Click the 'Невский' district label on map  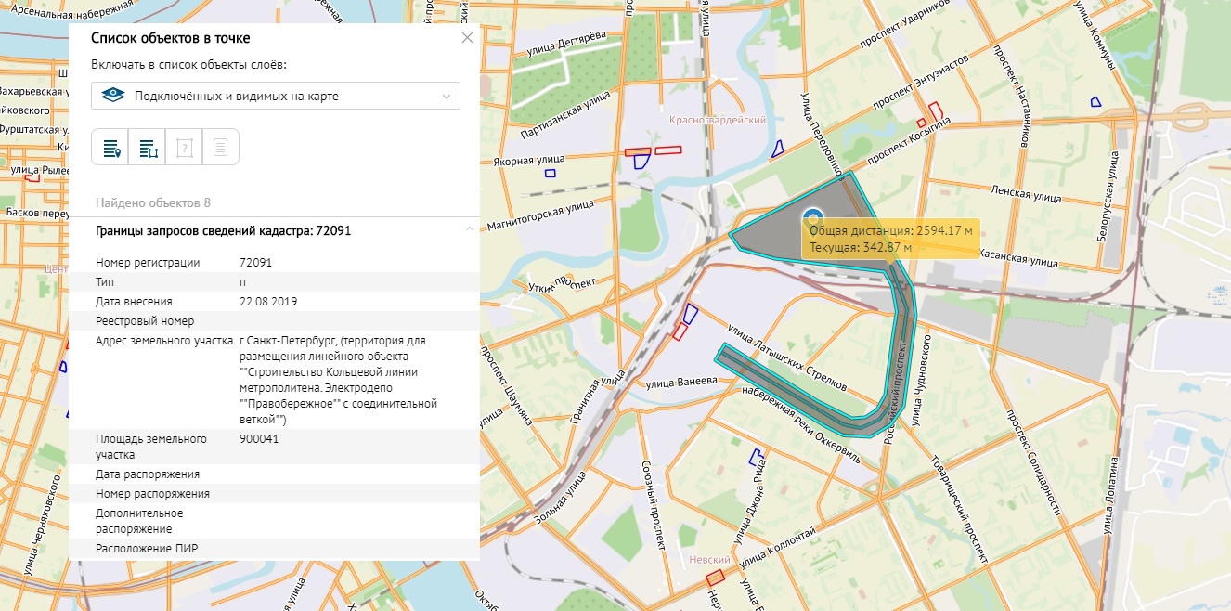click(x=710, y=560)
